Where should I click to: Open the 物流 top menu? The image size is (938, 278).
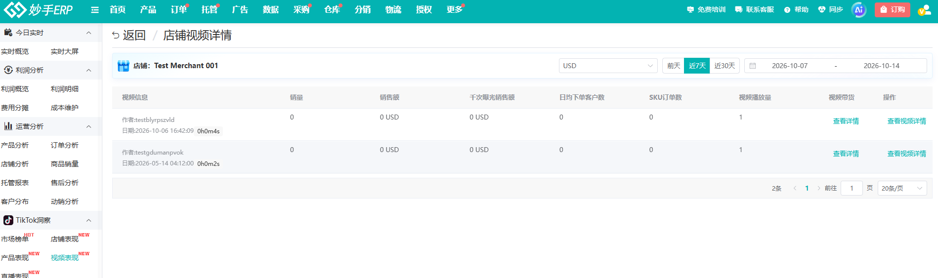click(393, 10)
